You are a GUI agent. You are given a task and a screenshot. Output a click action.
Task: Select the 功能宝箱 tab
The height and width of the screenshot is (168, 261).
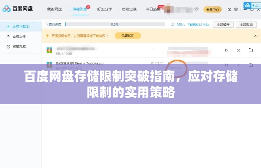[129, 9]
